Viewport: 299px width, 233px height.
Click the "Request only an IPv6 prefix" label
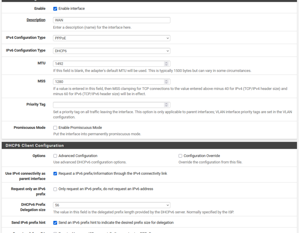click(x=28, y=191)
